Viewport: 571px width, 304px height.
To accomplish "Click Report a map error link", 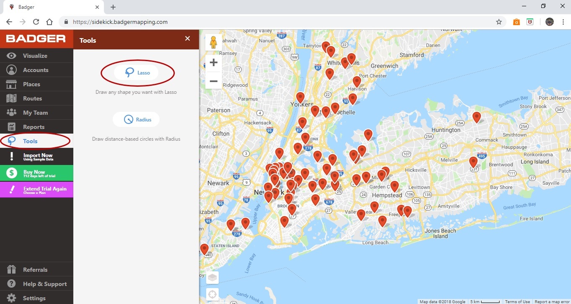I will pos(552,301).
